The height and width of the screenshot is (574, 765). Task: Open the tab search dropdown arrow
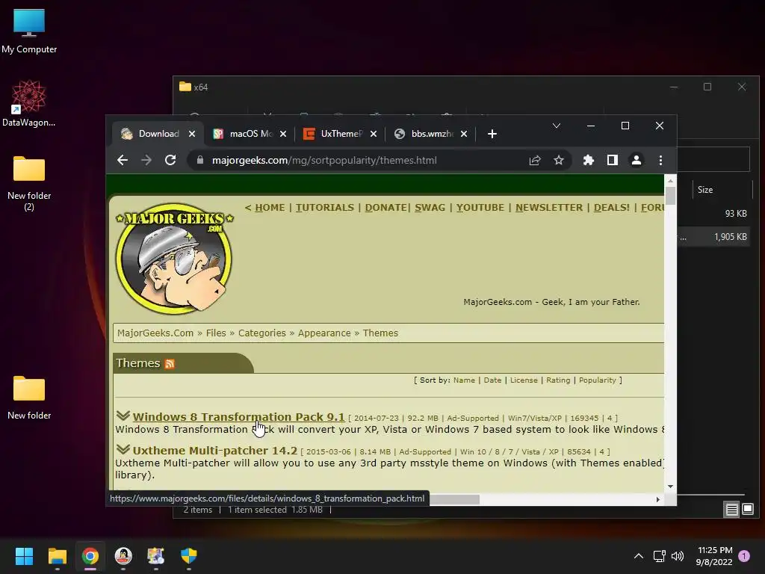pyautogui.click(x=556, y=126)
